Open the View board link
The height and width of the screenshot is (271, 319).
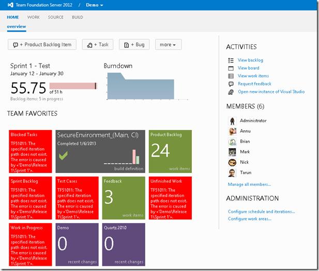[x=248, y=68]
